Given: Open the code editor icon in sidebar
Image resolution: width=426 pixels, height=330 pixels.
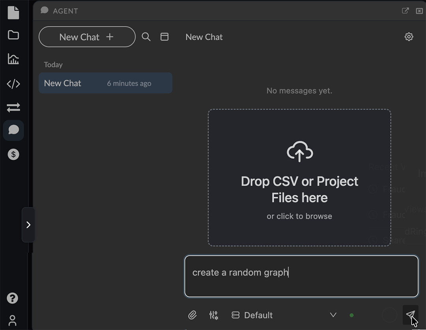Looking at the screenshot, I should (13, 84).
